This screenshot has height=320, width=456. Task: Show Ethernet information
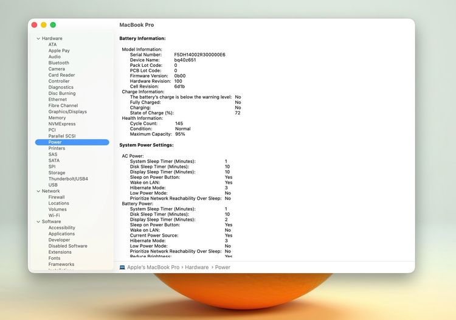point(58,100)
